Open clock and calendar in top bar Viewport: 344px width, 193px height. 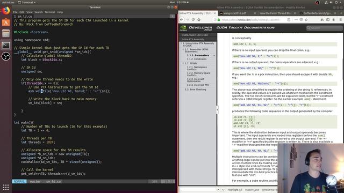coord(179,2)
